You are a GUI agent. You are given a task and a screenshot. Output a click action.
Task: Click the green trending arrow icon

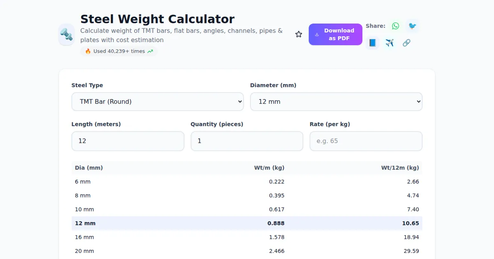point(150,51)
